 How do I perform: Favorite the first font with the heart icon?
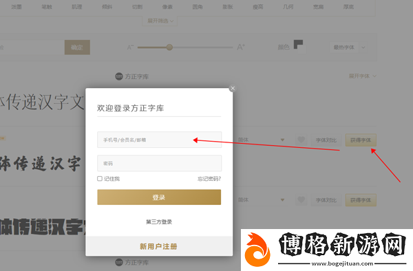[x=301, y=140]
